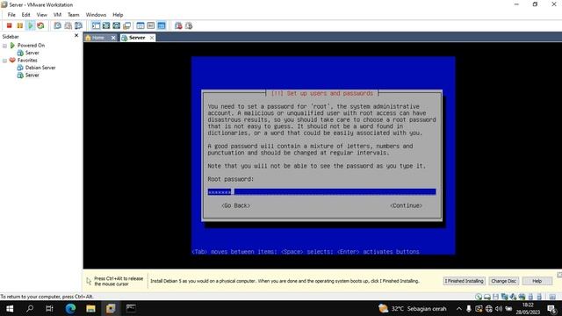Image resolution: width=562 pixels, height=316 pixels.
Task: Click the Command Prompt taskbar icon
Action: (x=131, y=308)
